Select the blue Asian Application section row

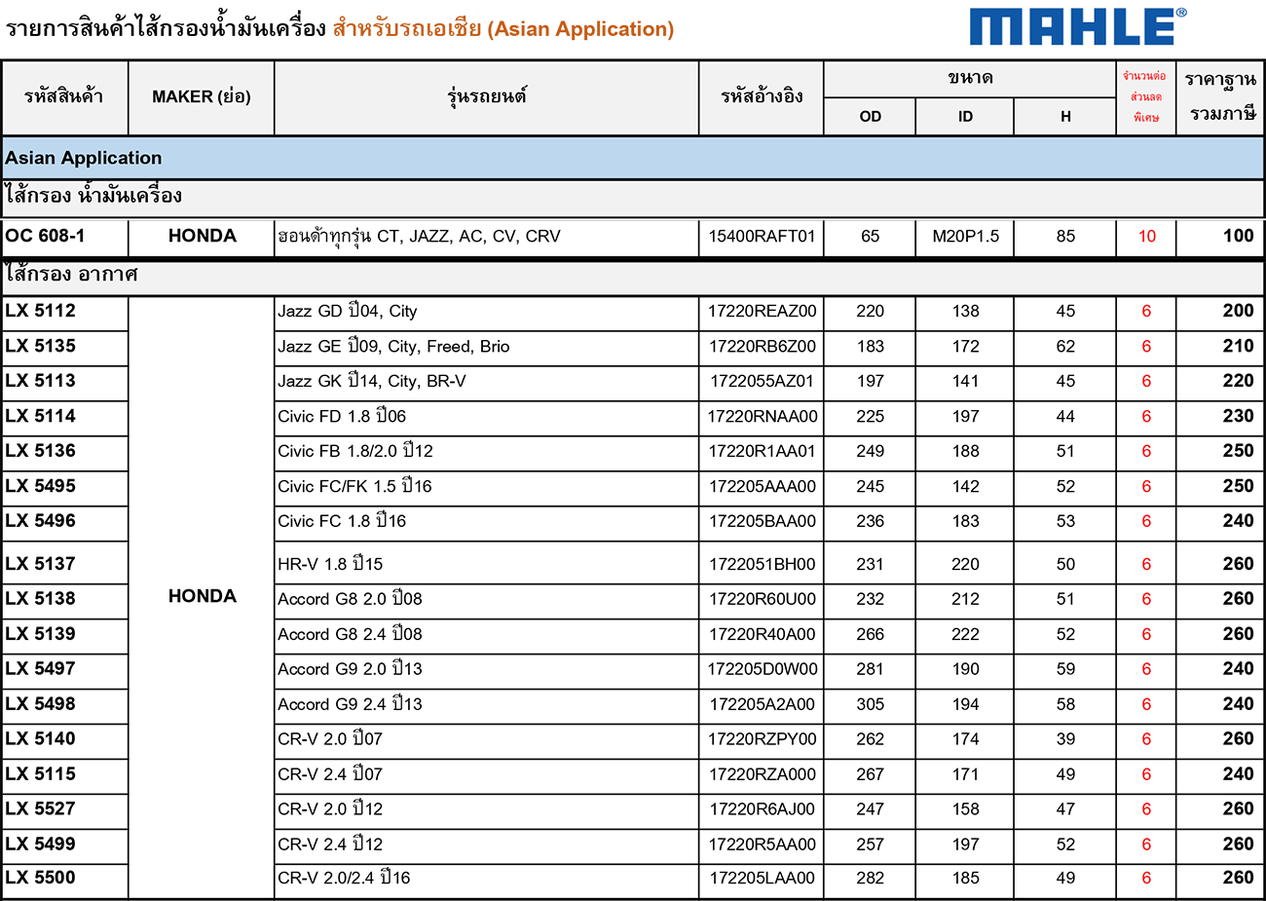click(633, 158)
